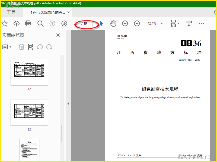
Task: Collapse the navigation pane with left triangle
Action: coord(68,103)
